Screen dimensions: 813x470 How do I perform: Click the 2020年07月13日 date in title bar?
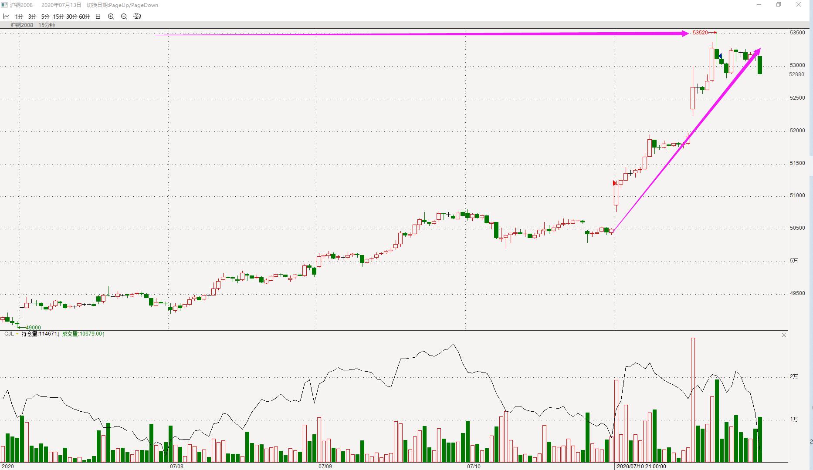61,5
